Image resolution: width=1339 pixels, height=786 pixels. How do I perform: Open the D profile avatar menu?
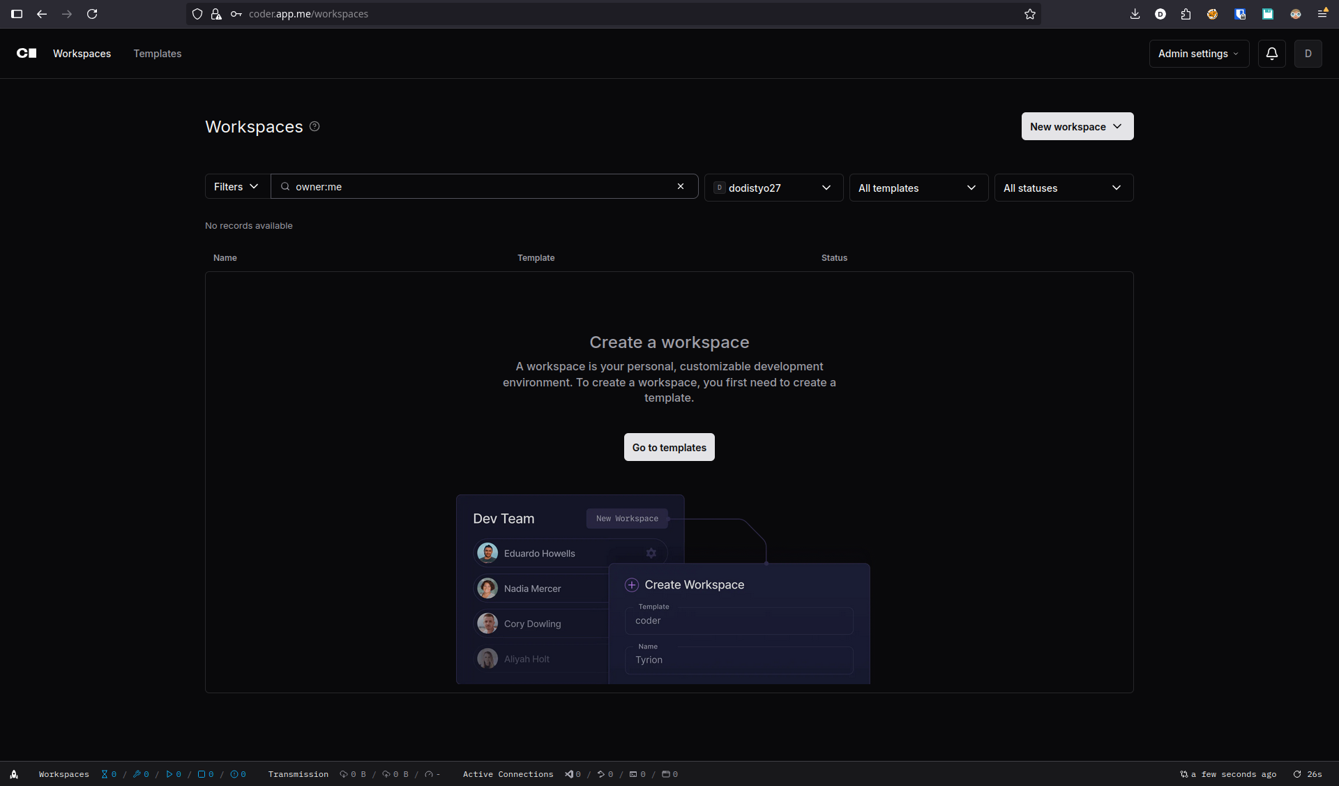(x=1309, y=53)
